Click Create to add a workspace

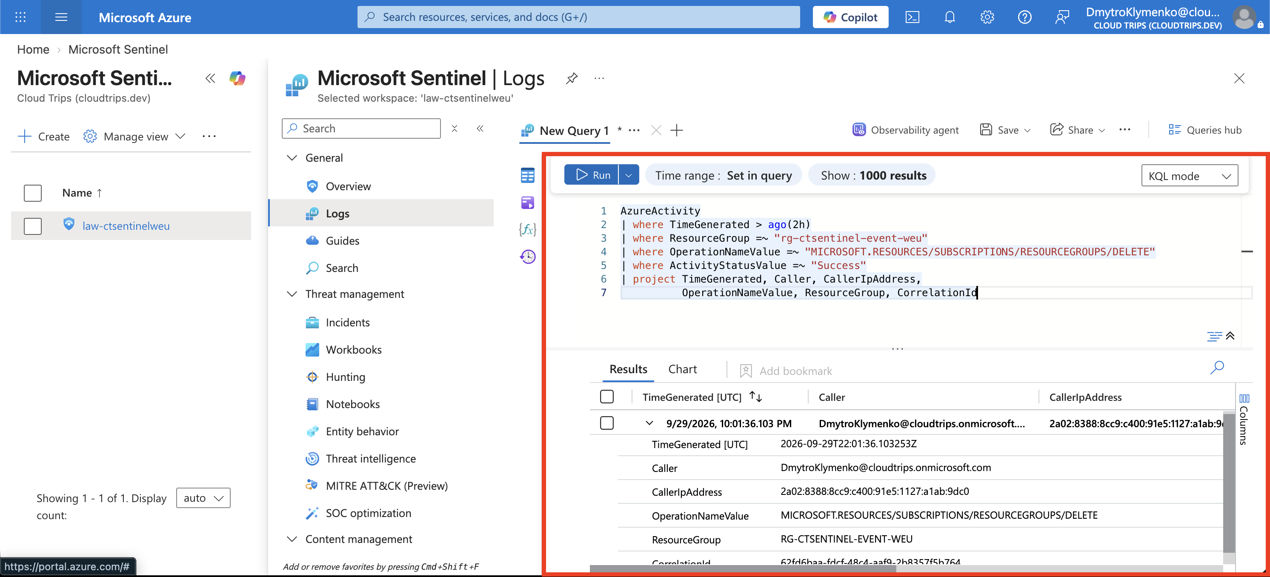[x=44, y=137]
